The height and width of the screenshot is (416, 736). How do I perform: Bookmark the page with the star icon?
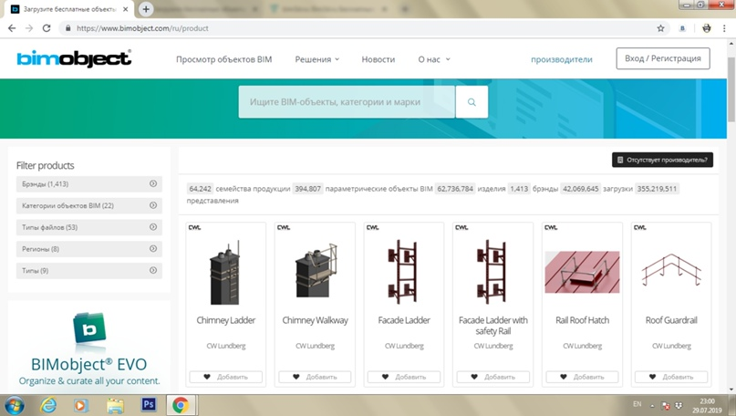(x=660, y=28)
